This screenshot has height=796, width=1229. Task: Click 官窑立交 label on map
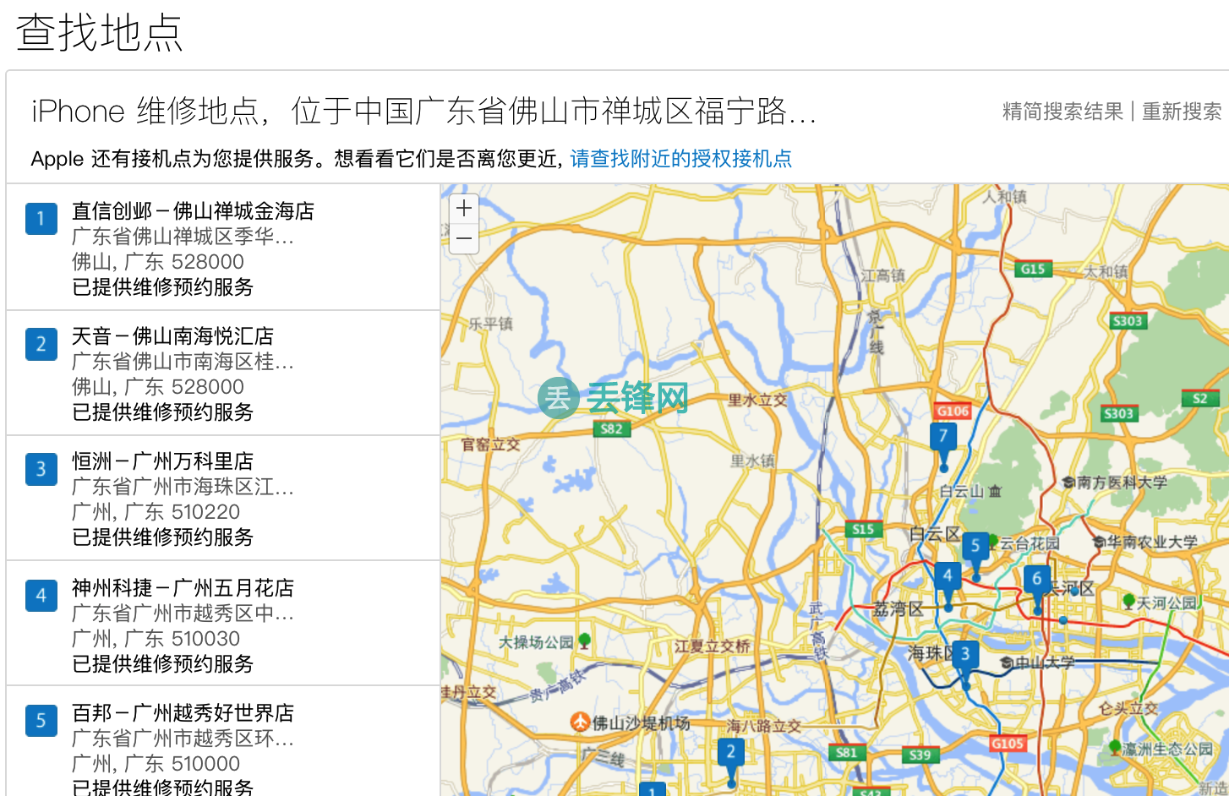[x=491, y=444]
